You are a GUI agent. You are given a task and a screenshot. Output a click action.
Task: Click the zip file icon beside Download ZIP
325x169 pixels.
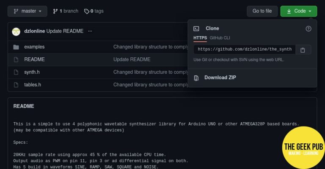196,78
